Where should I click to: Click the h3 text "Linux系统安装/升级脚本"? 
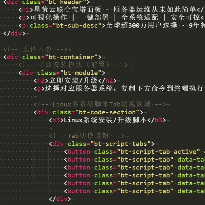click(x=105, y=120)
